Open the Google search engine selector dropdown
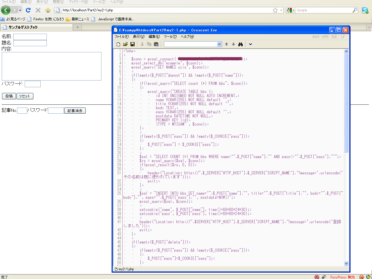 [x=291, y=10]
